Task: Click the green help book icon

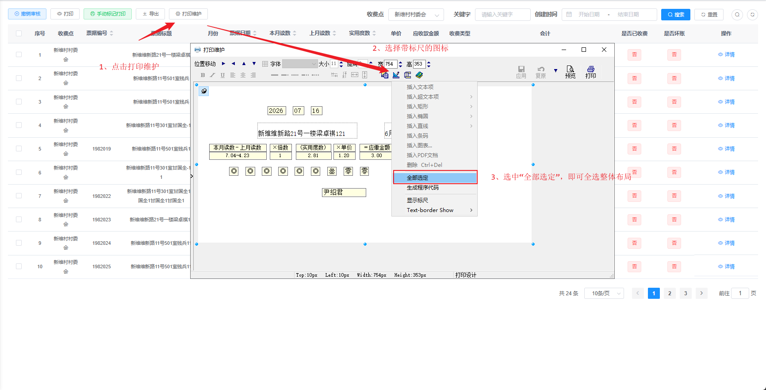Action: (419, 75)
